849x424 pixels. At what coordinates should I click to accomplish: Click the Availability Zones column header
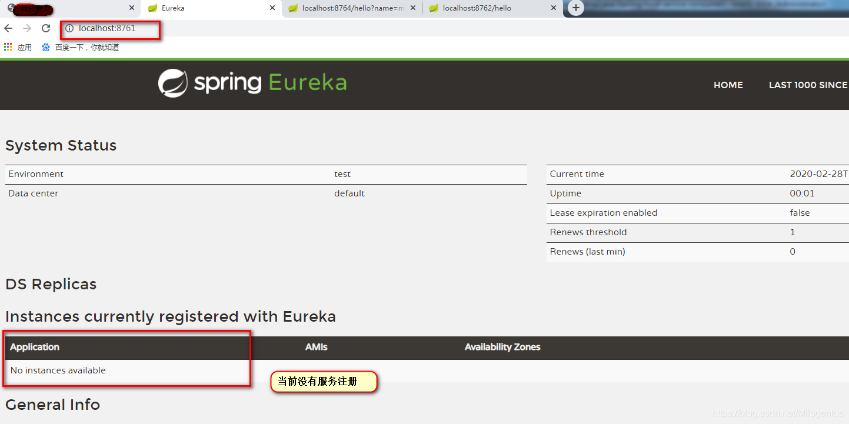(502, 347)
